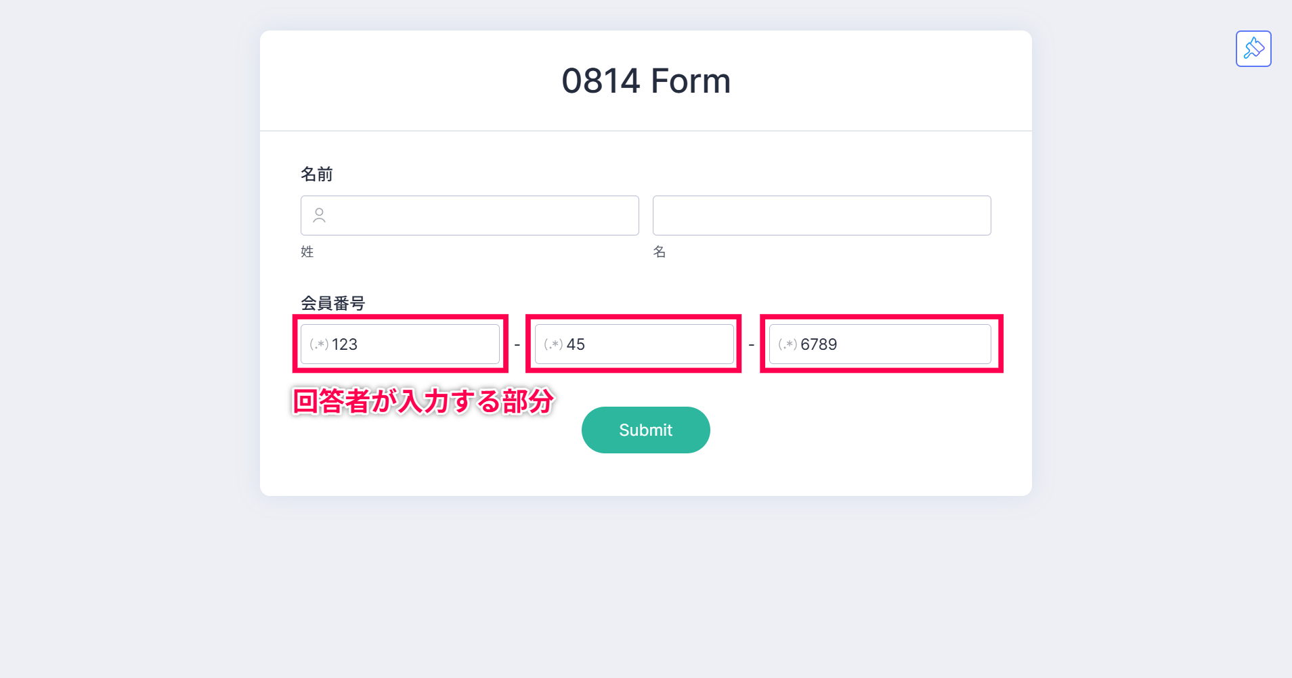Click the dash separator between 123 and 45
The image size is (1292, 678).
point(517,345)
